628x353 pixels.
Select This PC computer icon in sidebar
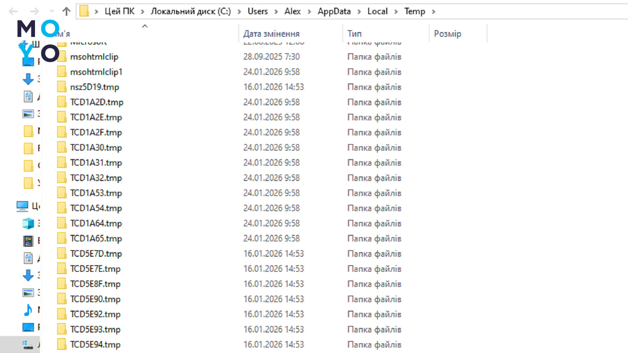pyautogui.click(x=22, y=206)
